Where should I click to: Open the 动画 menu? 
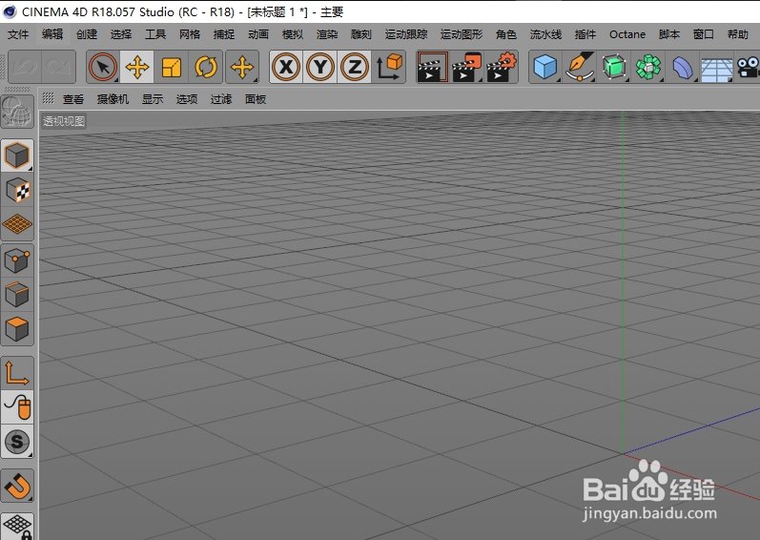(258, 34)
